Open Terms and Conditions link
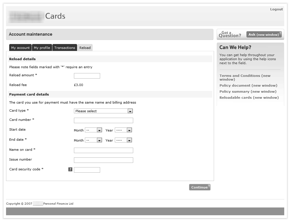This screenshot has height=221, width=292. click(x=245, y=77)
